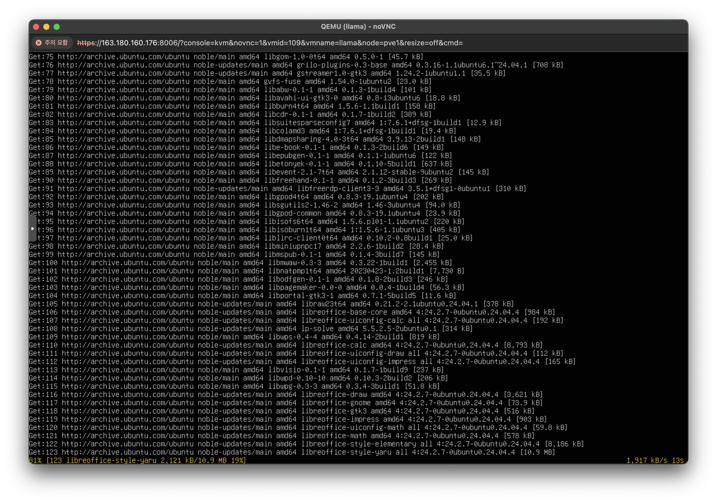Minimize the window with the yellow button
The height and width of the screenshot is (502, 717).
(47, 27)
